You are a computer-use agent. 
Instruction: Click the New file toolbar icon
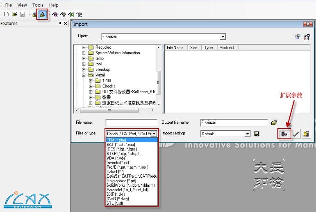click(7, 14)
